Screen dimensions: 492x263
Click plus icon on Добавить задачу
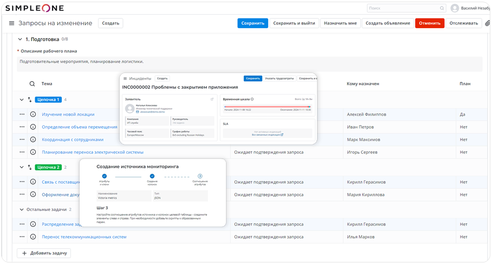coord(24,253)
